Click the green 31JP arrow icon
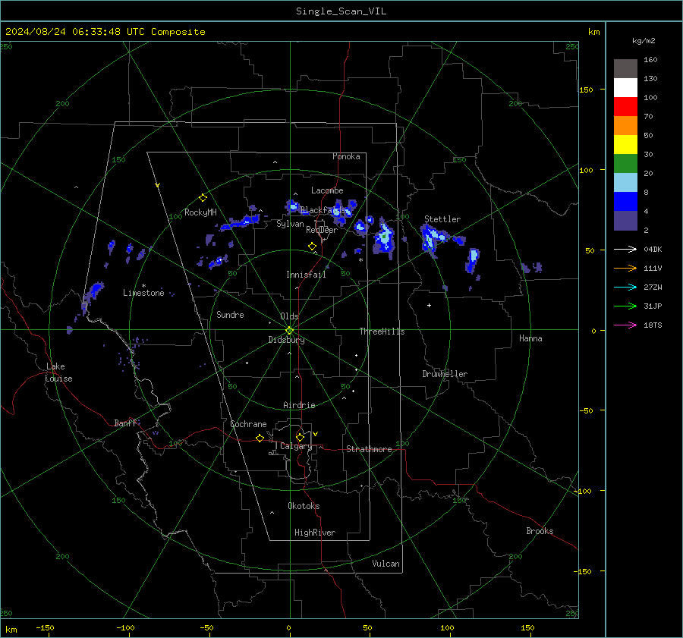 [x=625, y=306]
